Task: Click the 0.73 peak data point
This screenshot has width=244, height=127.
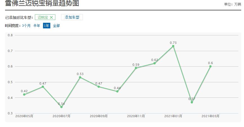Action: pos(173,46)
